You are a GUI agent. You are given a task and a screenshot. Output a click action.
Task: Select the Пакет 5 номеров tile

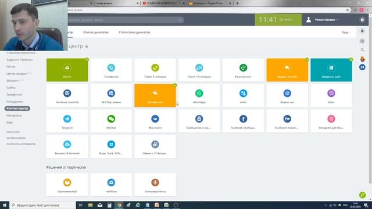[x=155, y=70]
